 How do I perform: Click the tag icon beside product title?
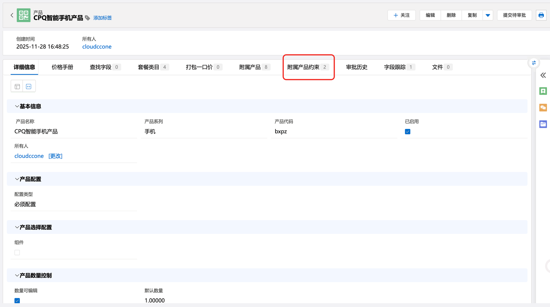[87, 18]
